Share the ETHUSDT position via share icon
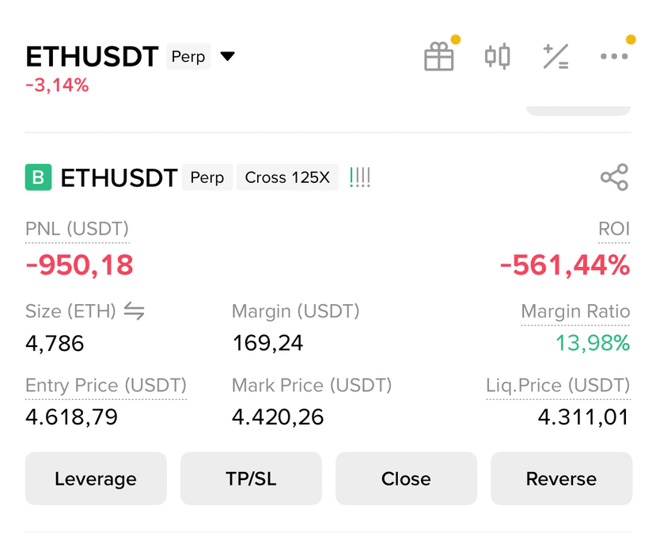The height and width of the screenshot is (537, 656). pyautogui.click(x=614, y=177)
